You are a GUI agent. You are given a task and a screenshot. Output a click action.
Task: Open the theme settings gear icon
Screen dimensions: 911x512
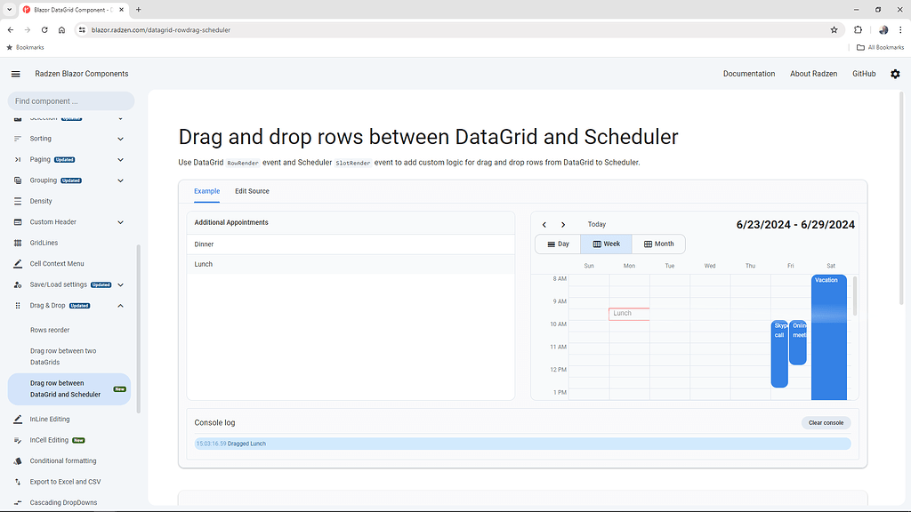coord(895,74)
